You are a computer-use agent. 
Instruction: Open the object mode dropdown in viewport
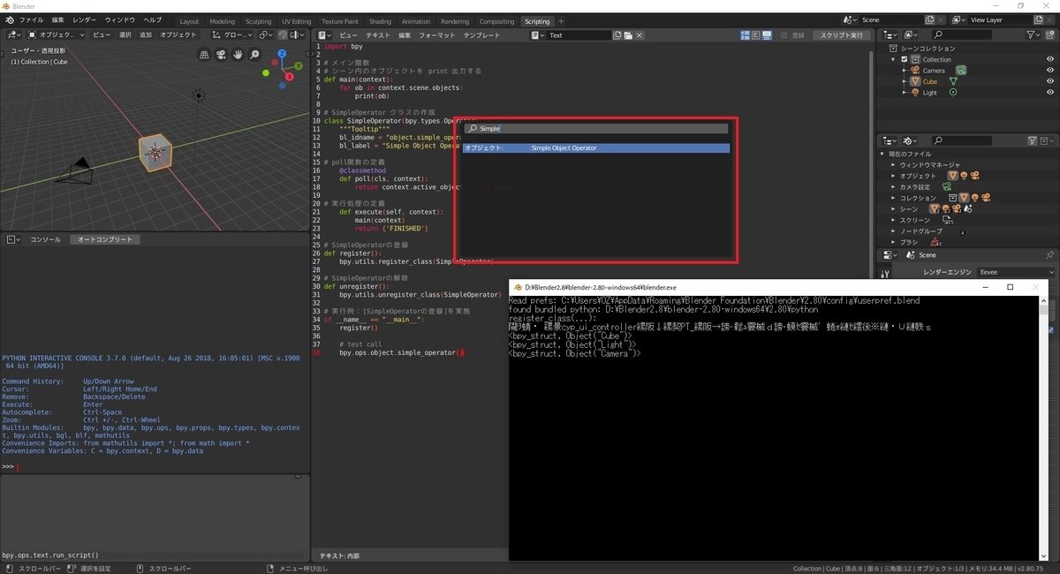pyautogui.click(x=56, y=34)
